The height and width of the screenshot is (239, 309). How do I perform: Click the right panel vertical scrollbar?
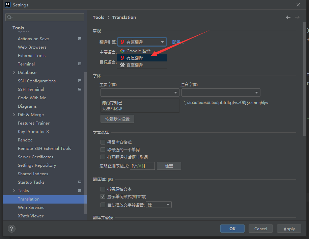click(x=305, y=79)
